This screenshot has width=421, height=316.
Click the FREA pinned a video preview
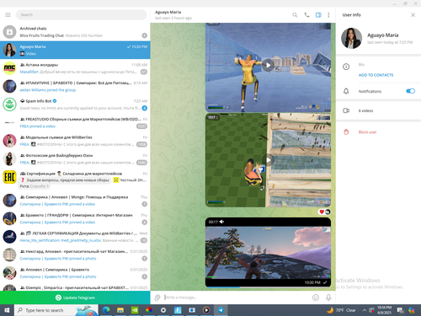click(x=38, y=126)
